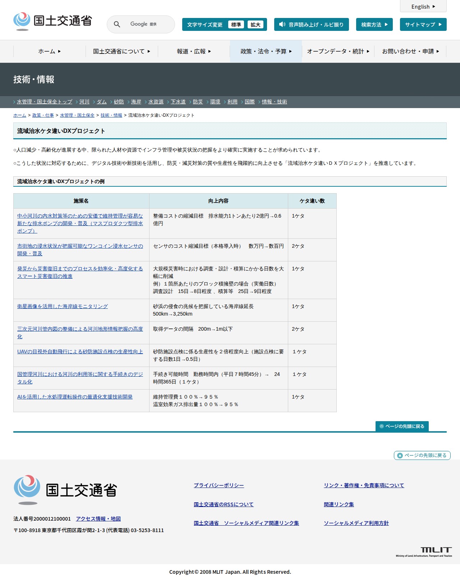Open the 国土交通省のRSSについて footer link

(x=224, y=504)
